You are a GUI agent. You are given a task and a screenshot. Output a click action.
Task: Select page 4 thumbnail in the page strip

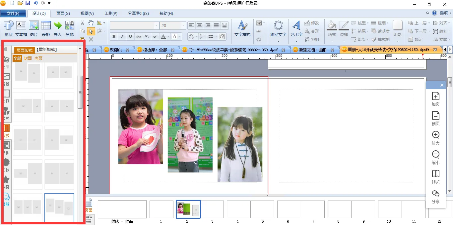coord(238,209)
